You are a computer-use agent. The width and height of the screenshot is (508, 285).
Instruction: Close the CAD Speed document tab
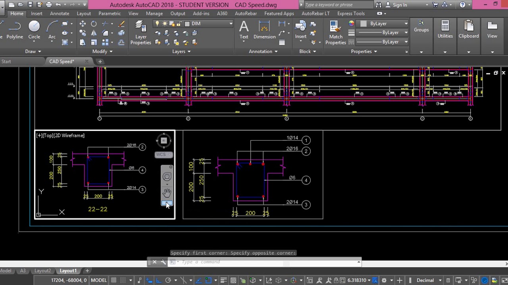(x=87, y=61)
